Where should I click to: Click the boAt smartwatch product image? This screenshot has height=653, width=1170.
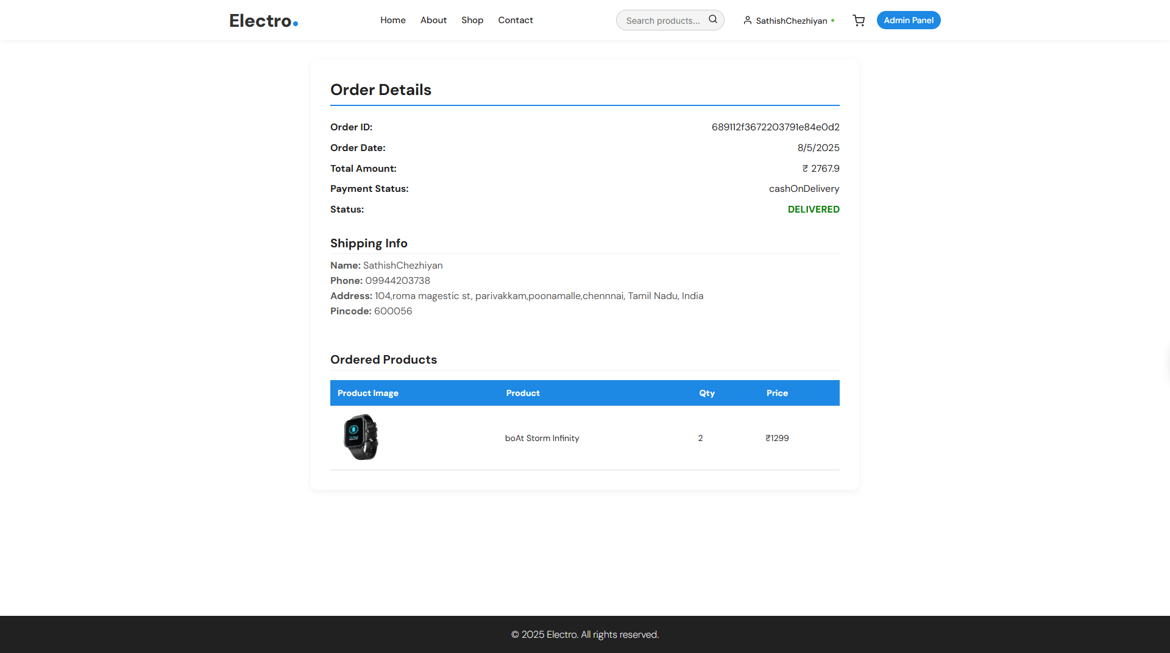tap(361, 437)
